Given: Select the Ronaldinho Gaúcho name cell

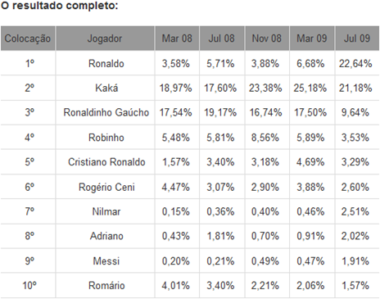Looking at the screenshot, I should pyautogui.click(x=106, y=112).
